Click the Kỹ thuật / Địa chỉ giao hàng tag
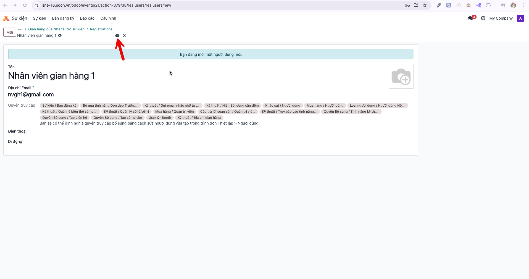Screen dimensions: 529x279 tap(199, 118)
